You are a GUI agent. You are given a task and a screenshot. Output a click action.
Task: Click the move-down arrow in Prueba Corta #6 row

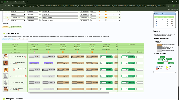118,17
